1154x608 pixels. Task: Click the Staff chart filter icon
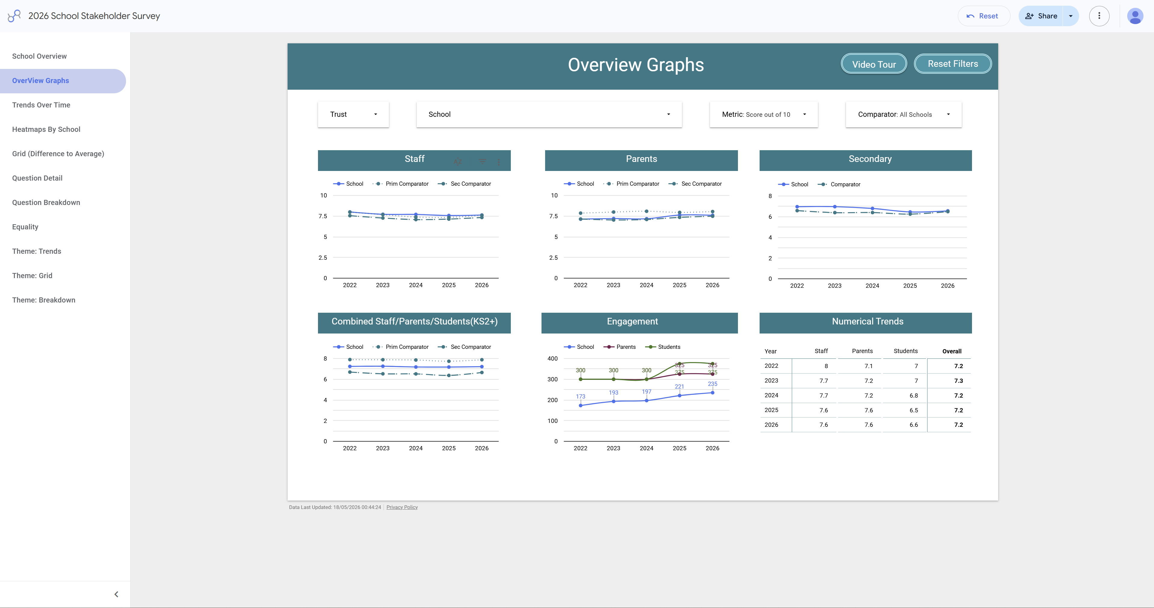(x=483, y=161)
